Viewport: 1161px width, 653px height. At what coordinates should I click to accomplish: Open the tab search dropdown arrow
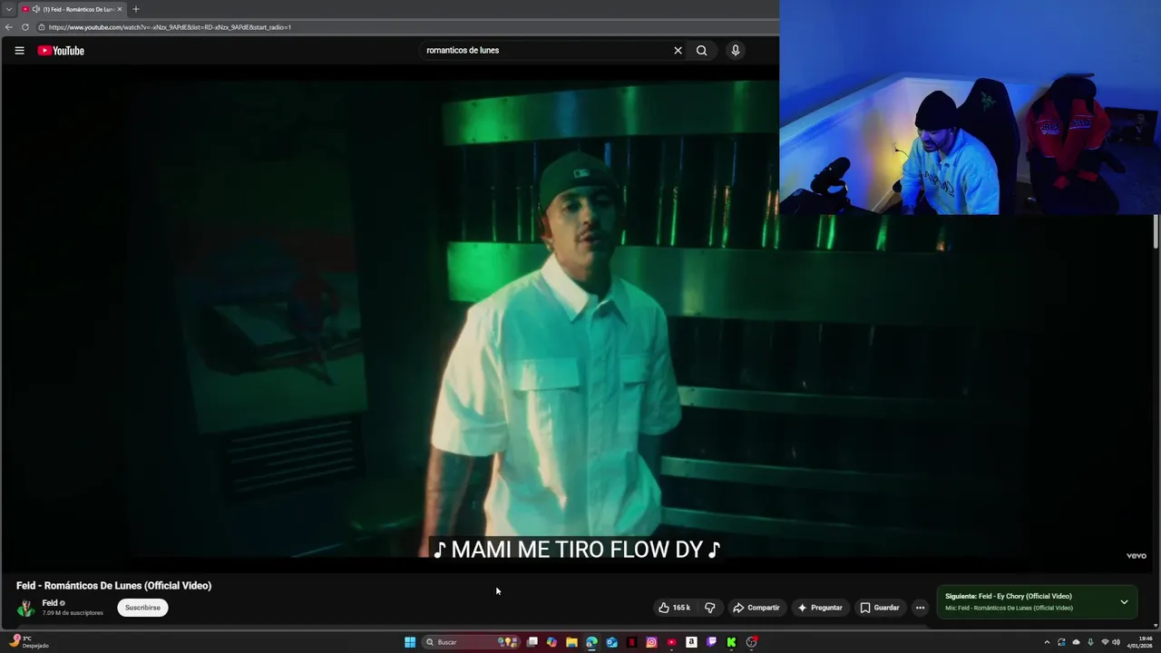(x=8, y=9)
